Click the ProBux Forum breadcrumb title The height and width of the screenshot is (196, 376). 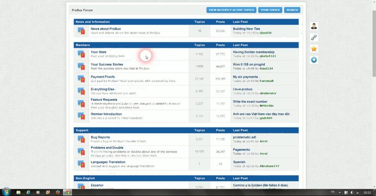(82, 10)
